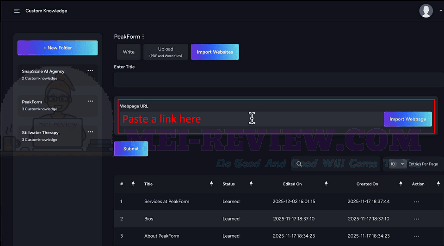Click Learned status in Bios row
Viewport: 444px width, 246px height.
(231, 219)
